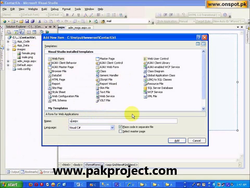This screenshot has width=250, height=188.
Task: Open the Output panel tab
Action: [13, 172]
